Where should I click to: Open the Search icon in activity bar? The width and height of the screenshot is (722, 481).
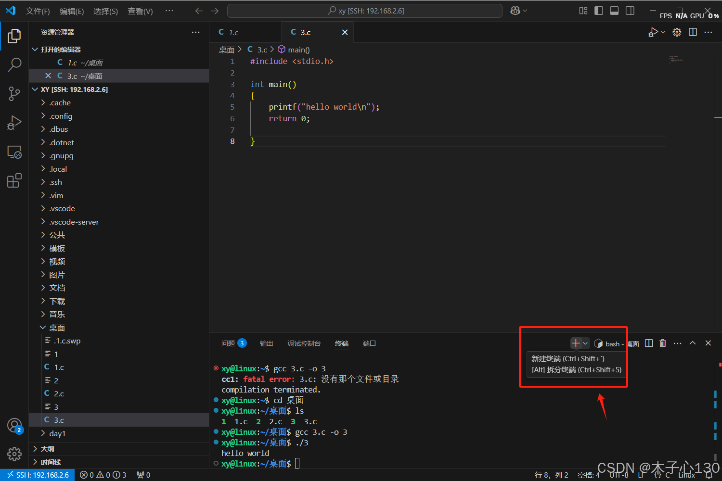point(14,64)
